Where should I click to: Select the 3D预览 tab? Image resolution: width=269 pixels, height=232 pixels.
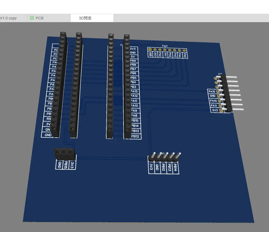85,18
